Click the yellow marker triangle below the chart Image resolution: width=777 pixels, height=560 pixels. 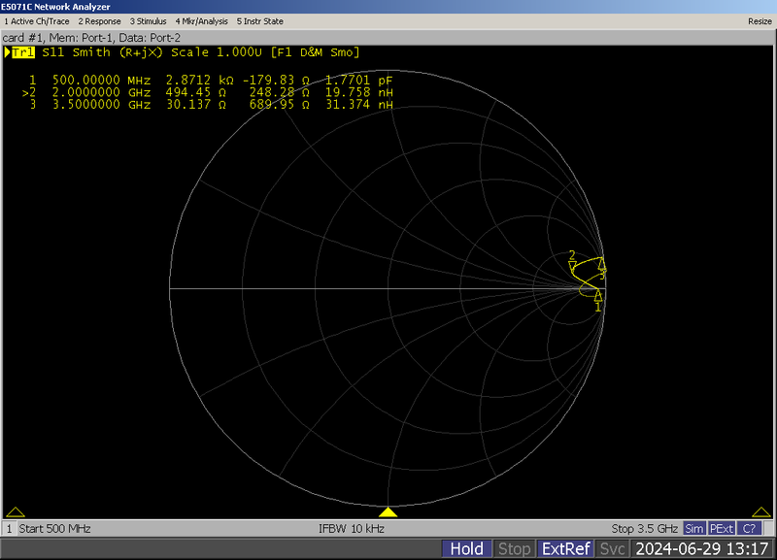[388, 511]
